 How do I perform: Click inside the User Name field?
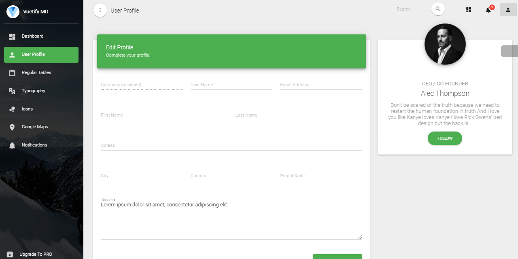pos(231,85)
